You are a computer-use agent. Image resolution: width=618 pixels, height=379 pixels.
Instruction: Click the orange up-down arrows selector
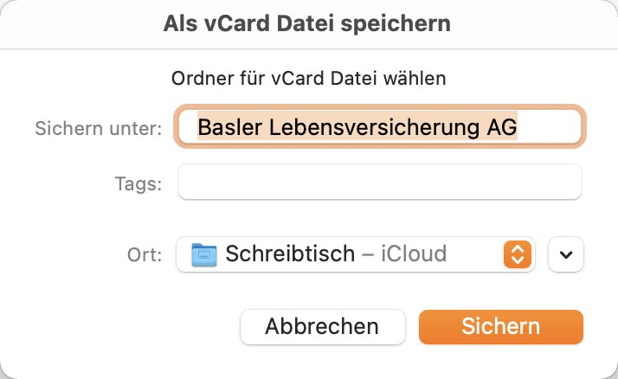[517, 254]
